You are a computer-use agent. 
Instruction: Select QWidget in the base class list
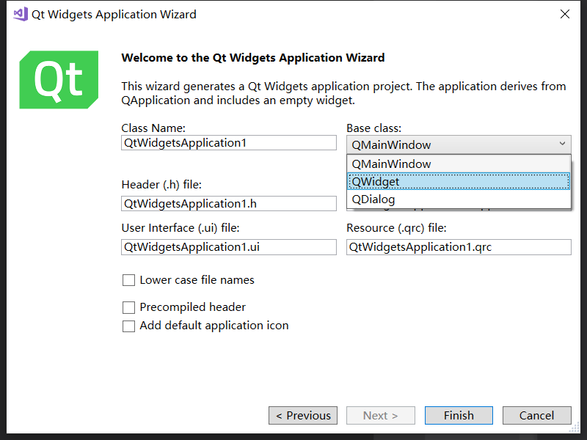click(x=459, y=181)
